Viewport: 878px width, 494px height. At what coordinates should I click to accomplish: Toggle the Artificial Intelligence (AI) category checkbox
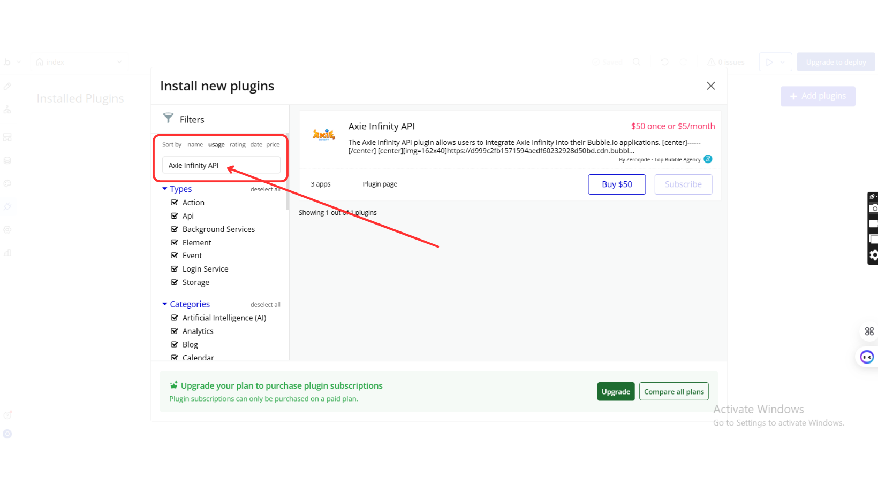(x=175, y=318)
